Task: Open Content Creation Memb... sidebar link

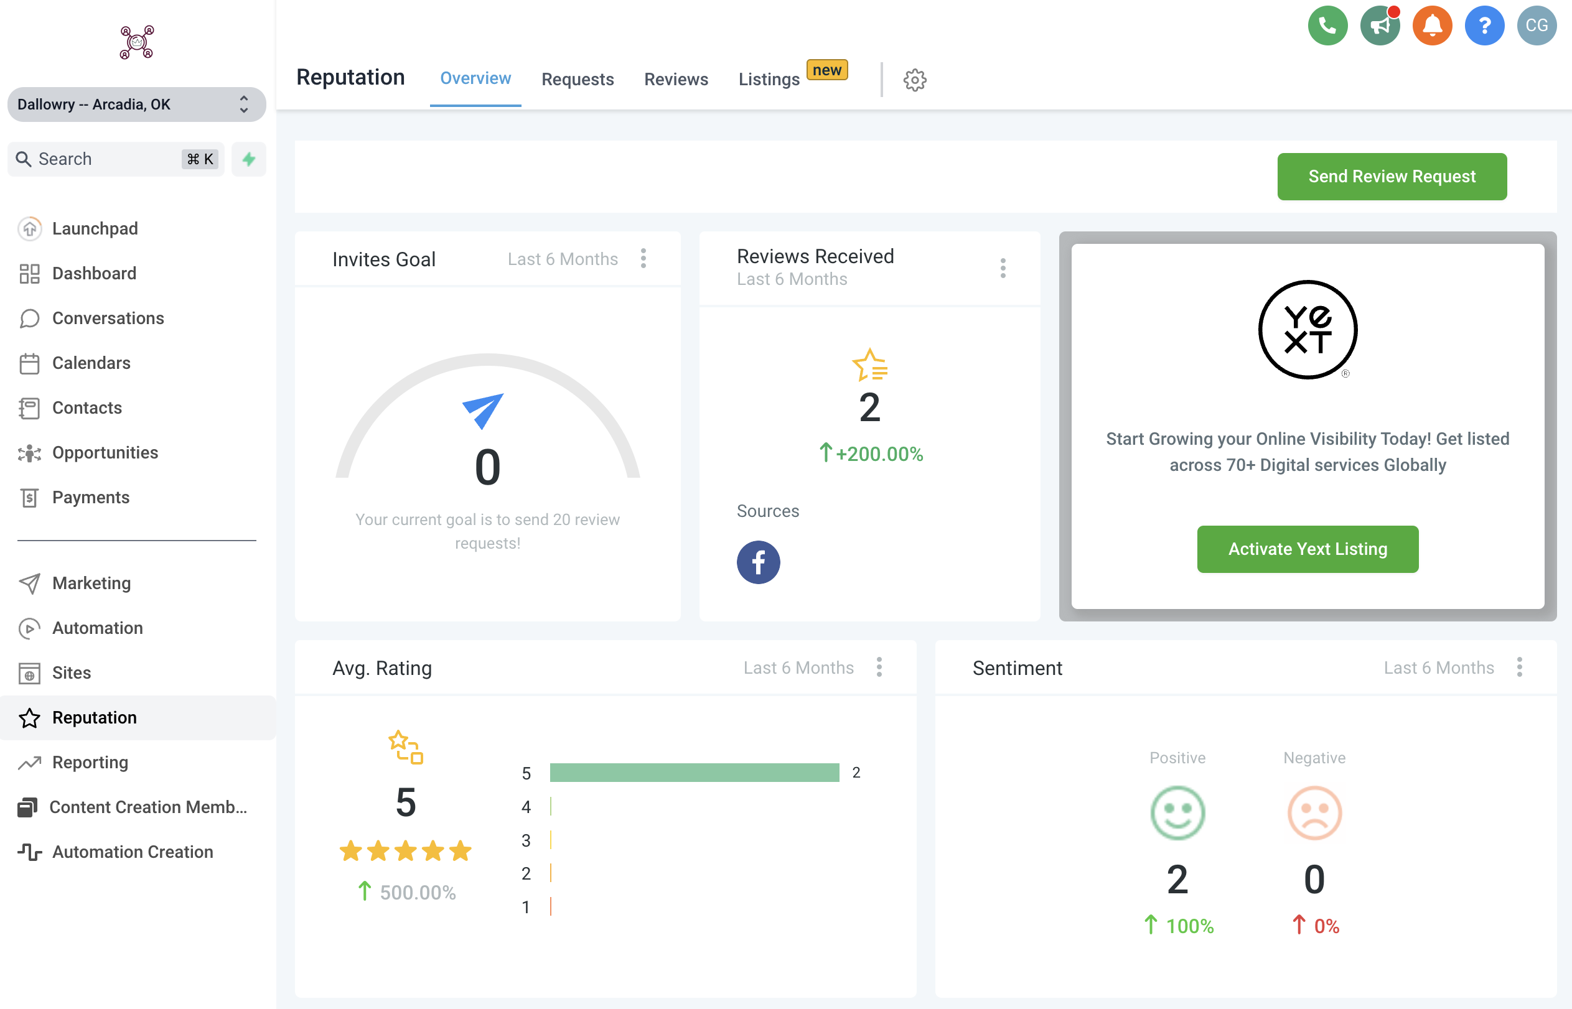Action: [x=148, y=807]
